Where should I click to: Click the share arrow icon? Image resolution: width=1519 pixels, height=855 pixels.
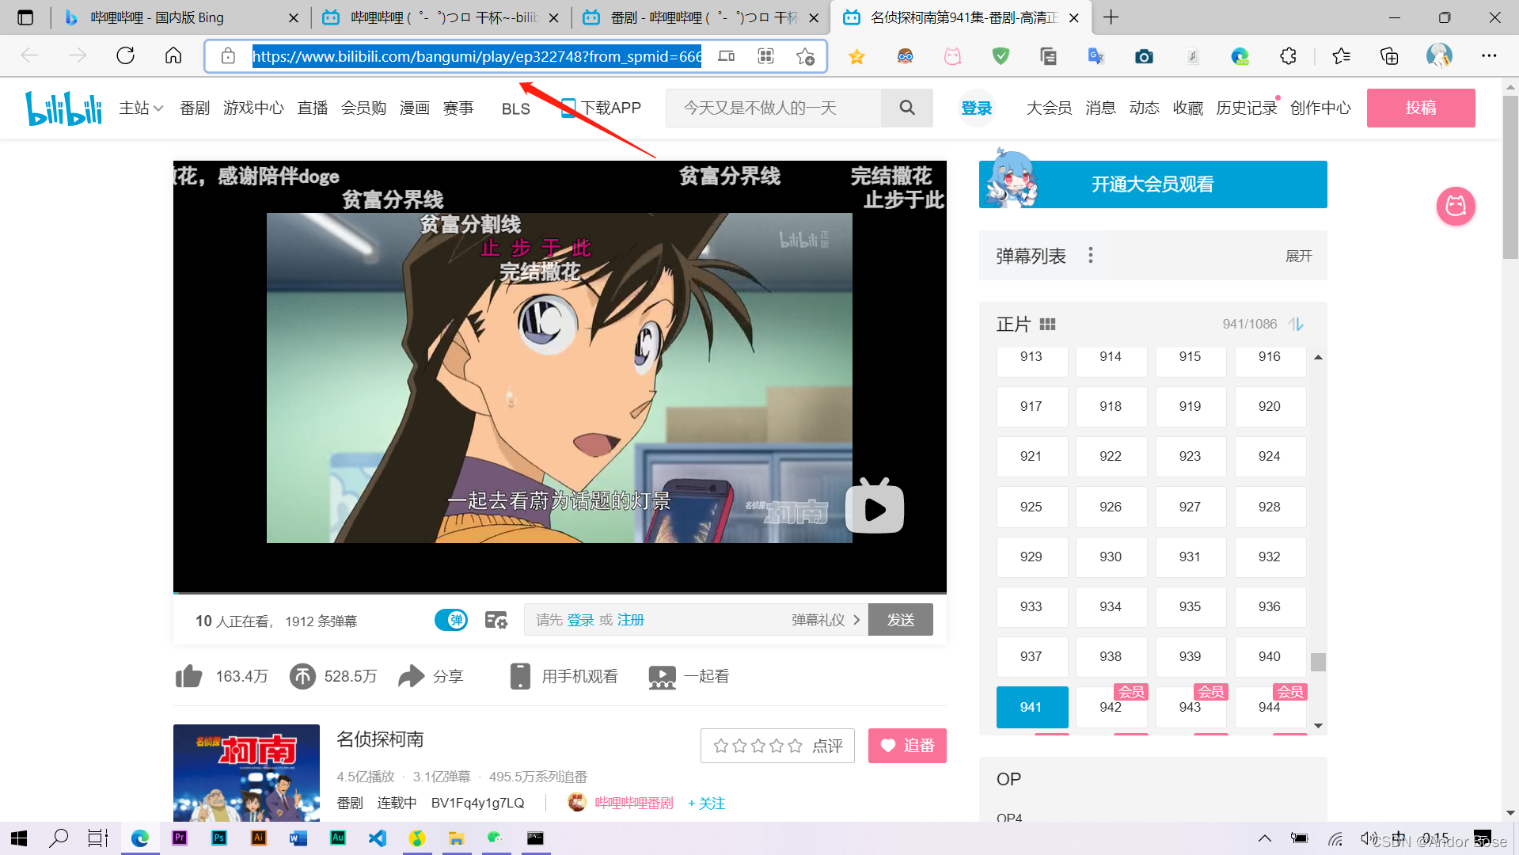tap(412, 676)
